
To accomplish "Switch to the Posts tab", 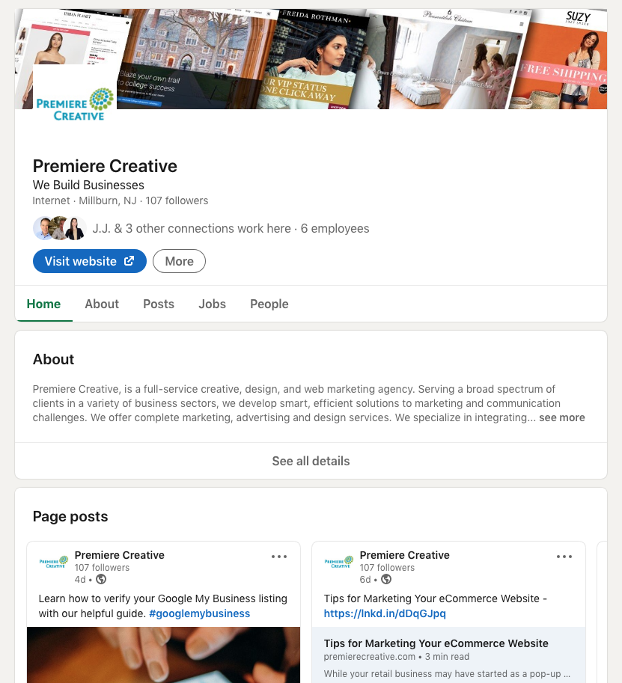I will [159, 304].
